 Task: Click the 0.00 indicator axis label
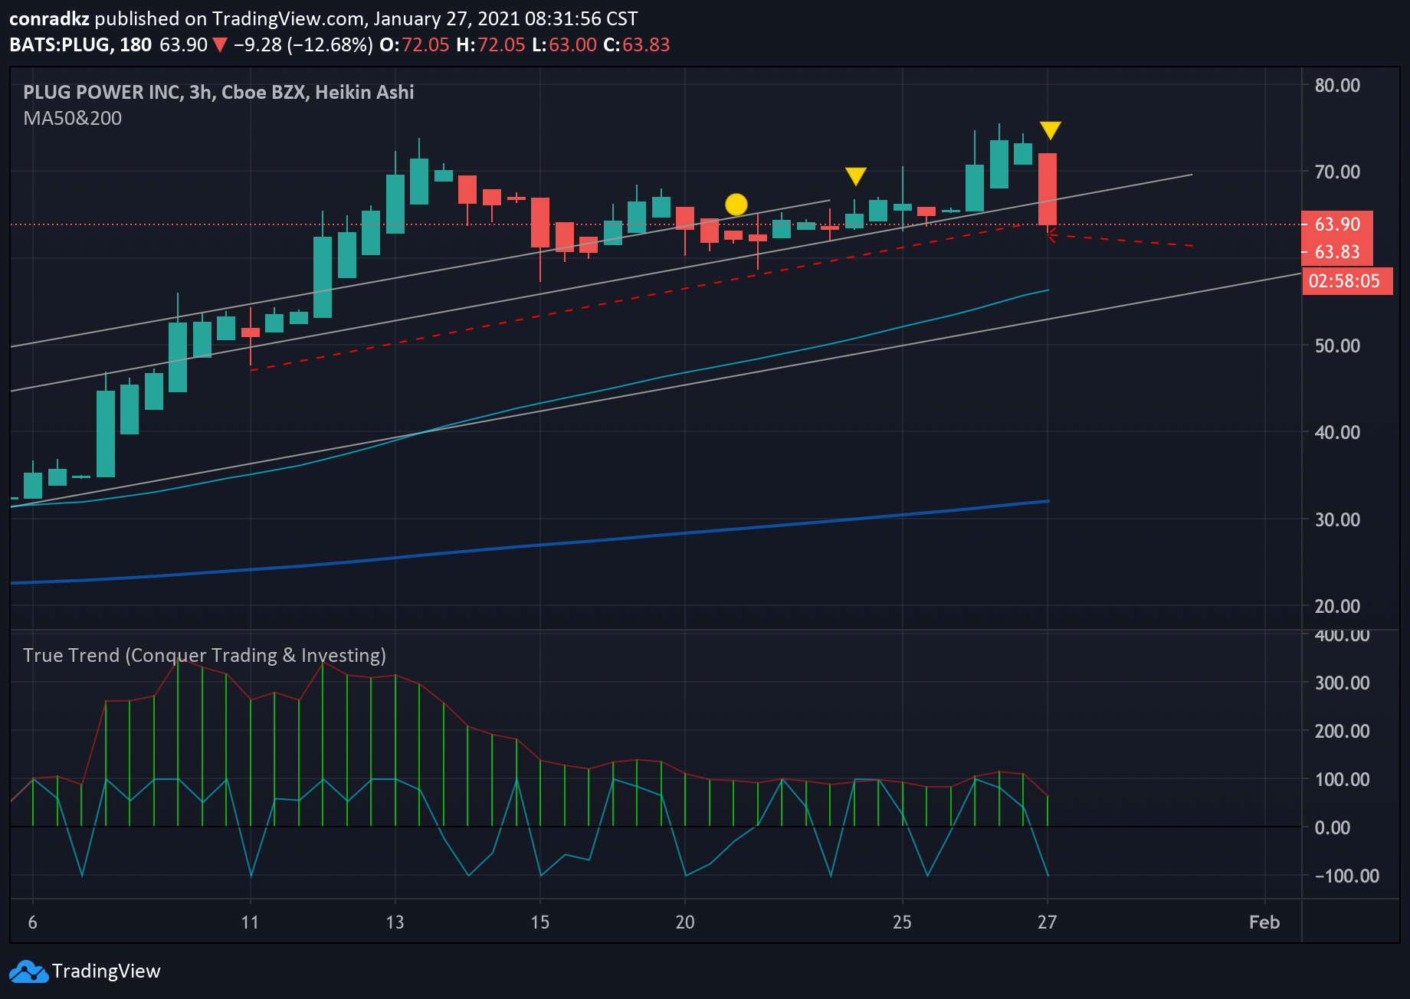coord(1333,827)
